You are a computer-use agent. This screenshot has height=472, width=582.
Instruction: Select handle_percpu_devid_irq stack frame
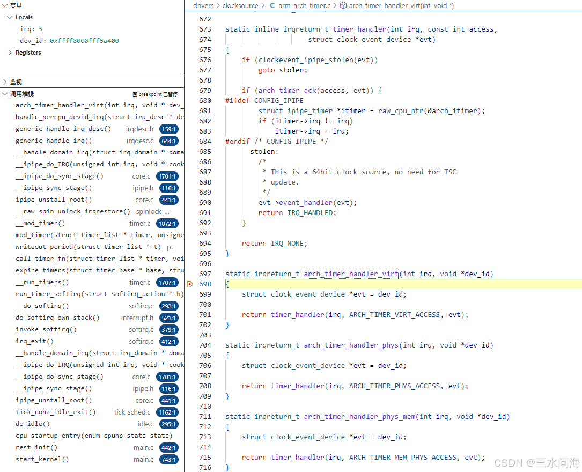click(x=92, y=117)
